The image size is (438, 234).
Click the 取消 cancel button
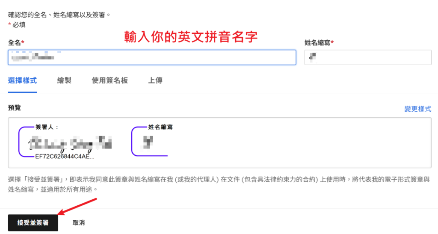[x=79, y=223]
